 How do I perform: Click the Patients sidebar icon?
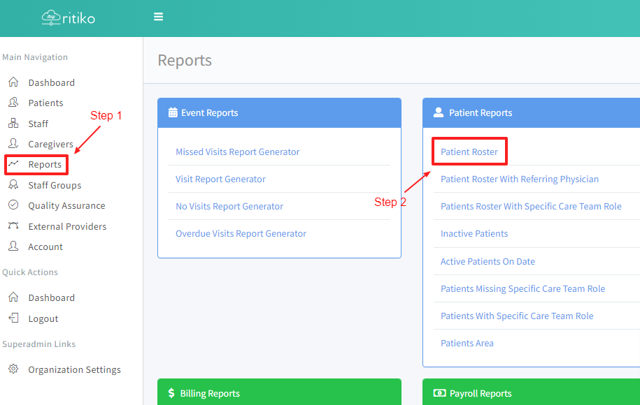click(x=13, y=103)
